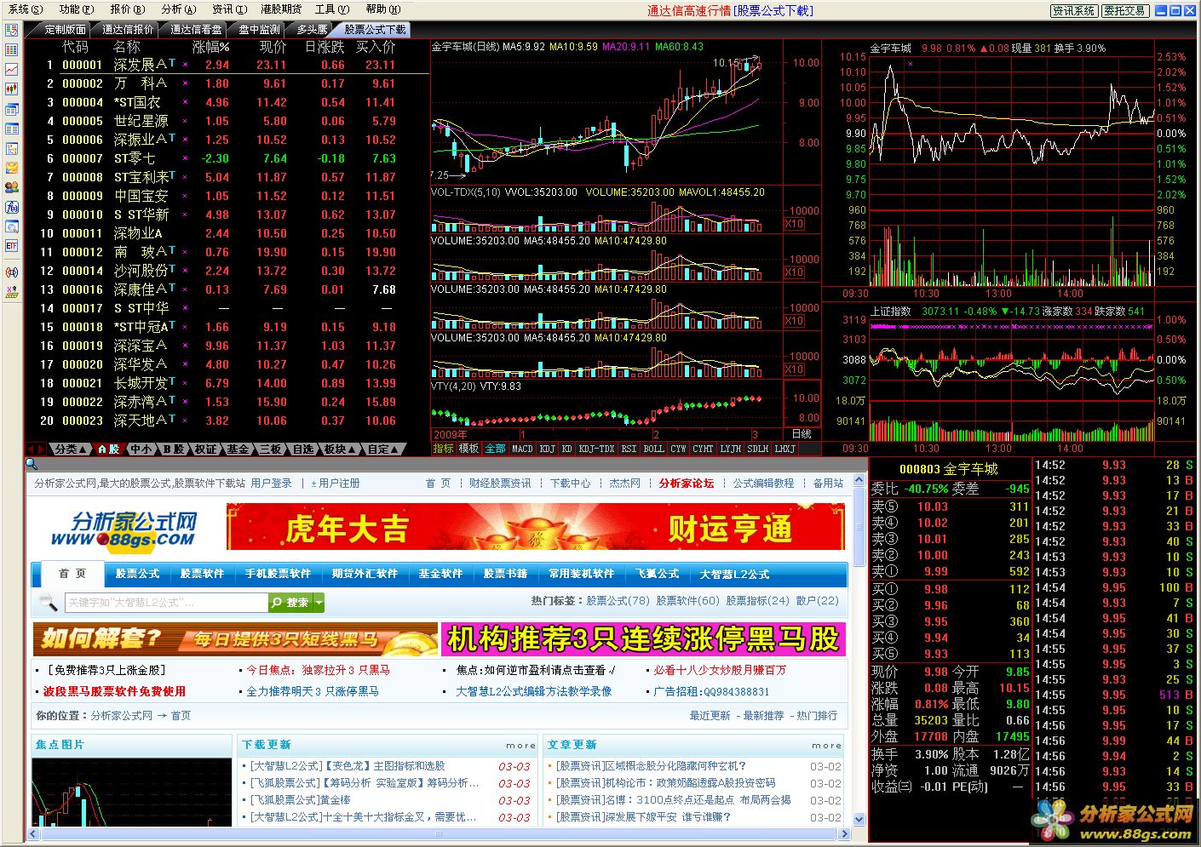Click the more link beside 下载更新
This screenshot has width=1201, height=847.
coord(521,746)
